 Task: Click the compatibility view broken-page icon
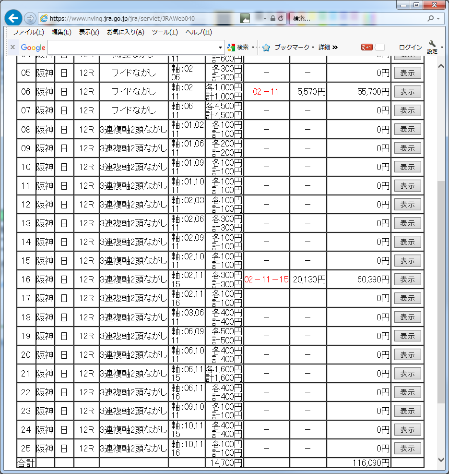(245, 18)
